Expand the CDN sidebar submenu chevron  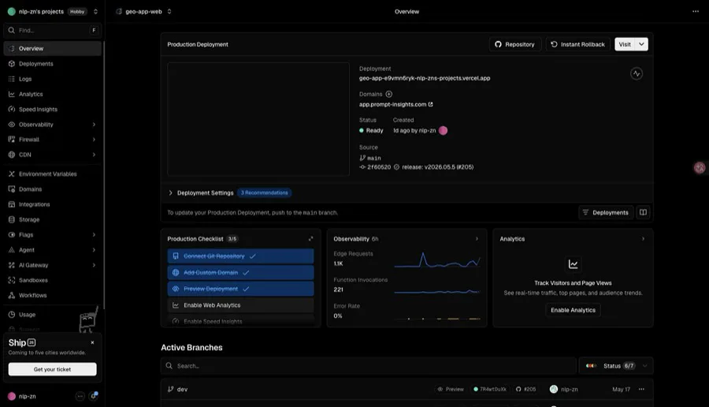pyautogui.click(x=94, y=155)
